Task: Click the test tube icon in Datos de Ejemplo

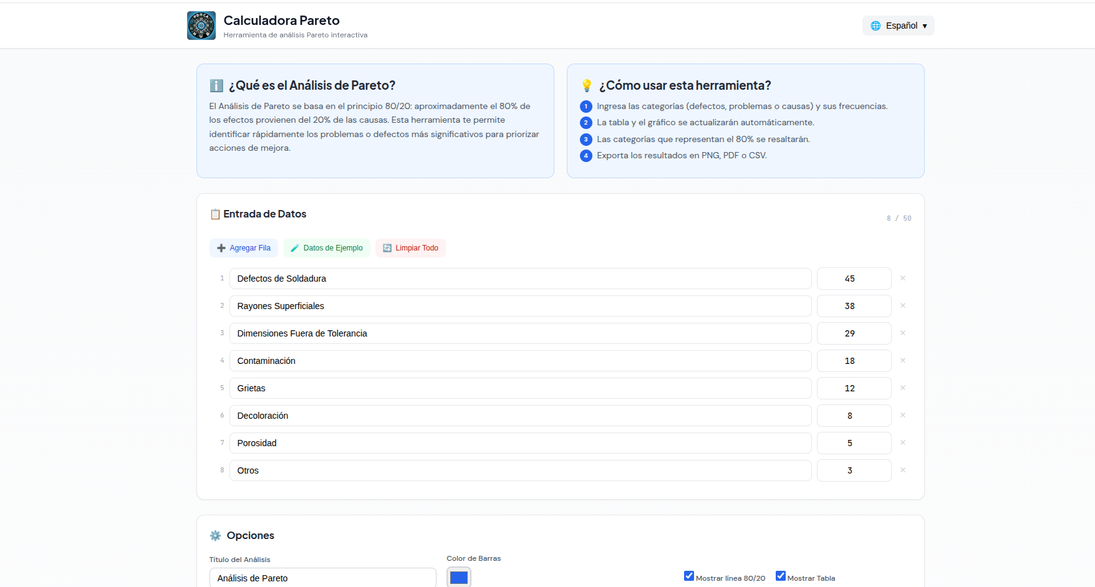Action: pos(295,248)
